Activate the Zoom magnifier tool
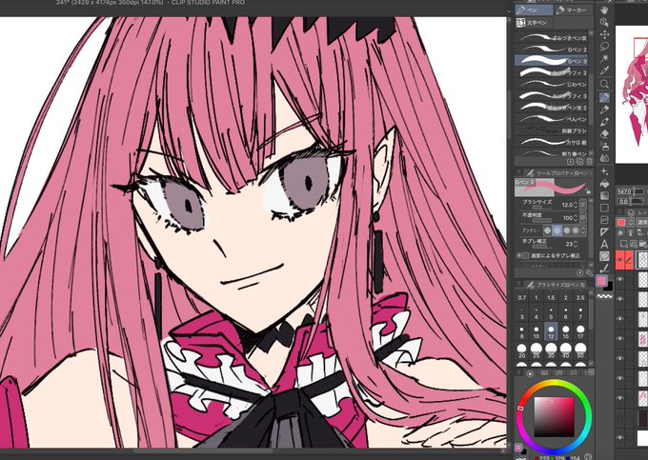This screenshot has width=648, height=460. (604, 84)
